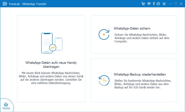Open the feedback chat bubble icon
The width and height of the screenshot is (185, 112).
(158, 4)
